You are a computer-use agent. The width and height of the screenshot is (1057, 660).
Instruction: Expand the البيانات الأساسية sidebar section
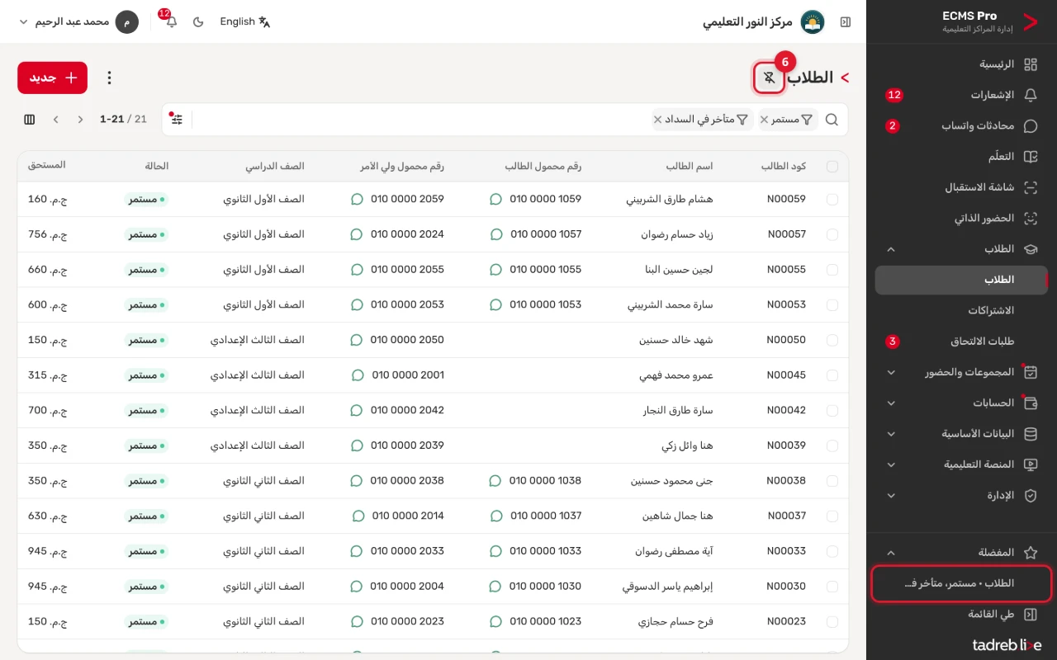(961, 434)
